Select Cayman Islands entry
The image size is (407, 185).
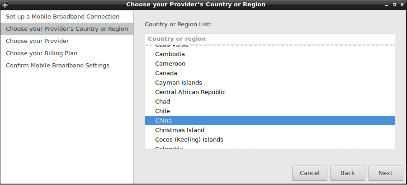(178, 83)
